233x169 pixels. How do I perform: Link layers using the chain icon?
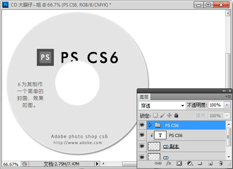pos(158,164)
